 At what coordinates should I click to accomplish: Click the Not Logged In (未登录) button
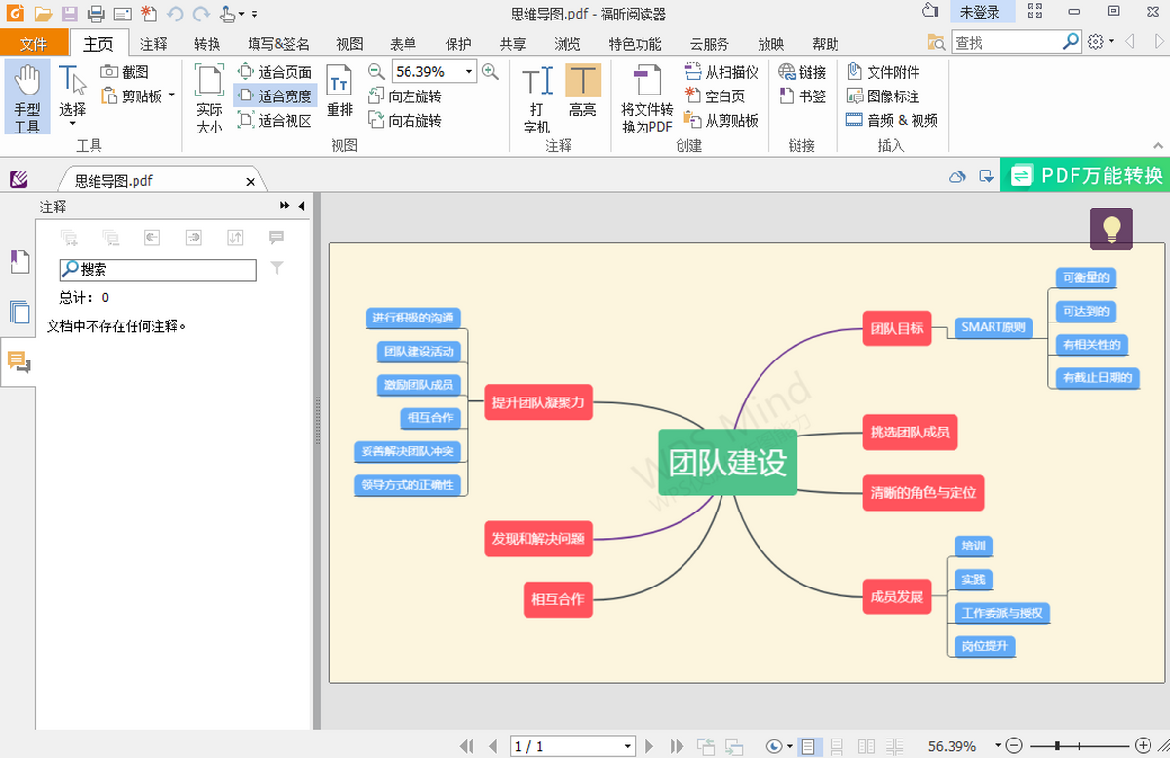coord(980,12)
